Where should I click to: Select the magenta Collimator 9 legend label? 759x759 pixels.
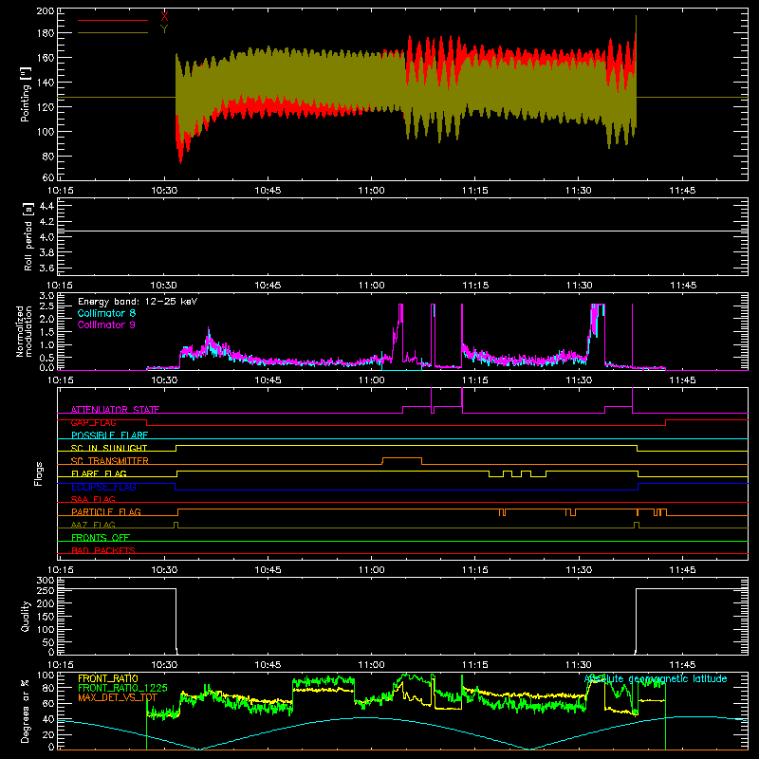(x=106, y=324)
